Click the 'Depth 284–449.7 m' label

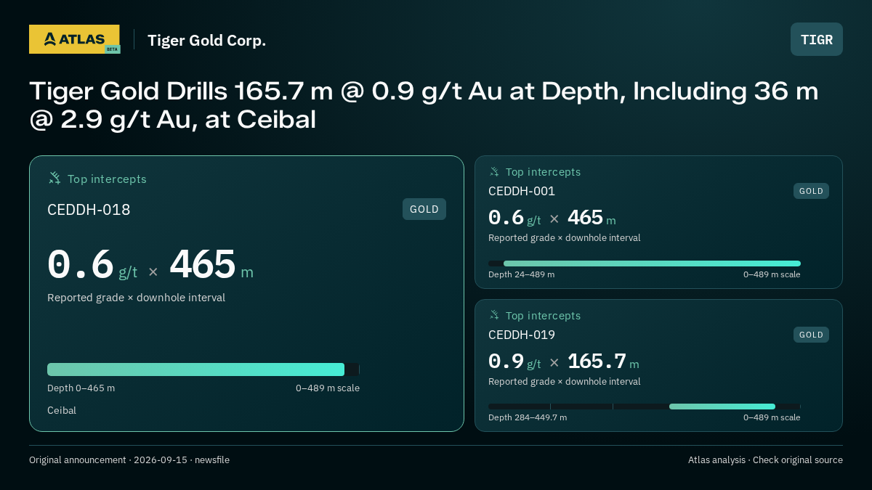[x=528, y=417]
